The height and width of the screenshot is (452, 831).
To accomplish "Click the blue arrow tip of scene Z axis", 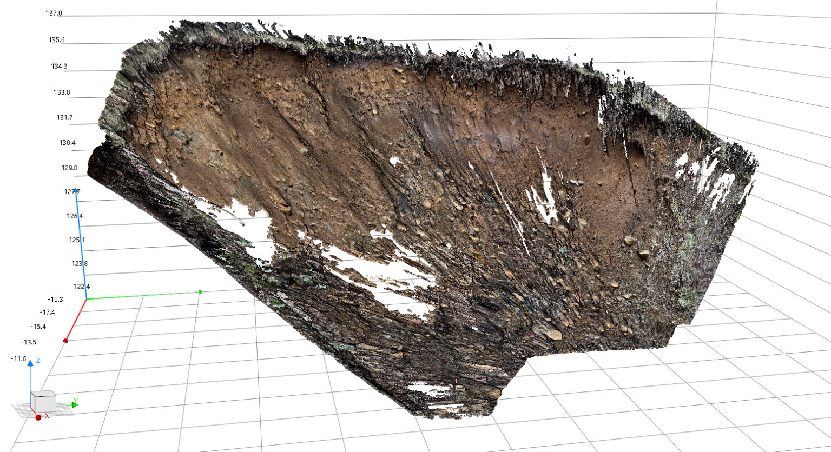I will (76, 194).
